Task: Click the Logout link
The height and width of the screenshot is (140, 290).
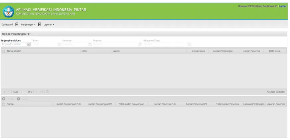Action: tap(283, 6)
